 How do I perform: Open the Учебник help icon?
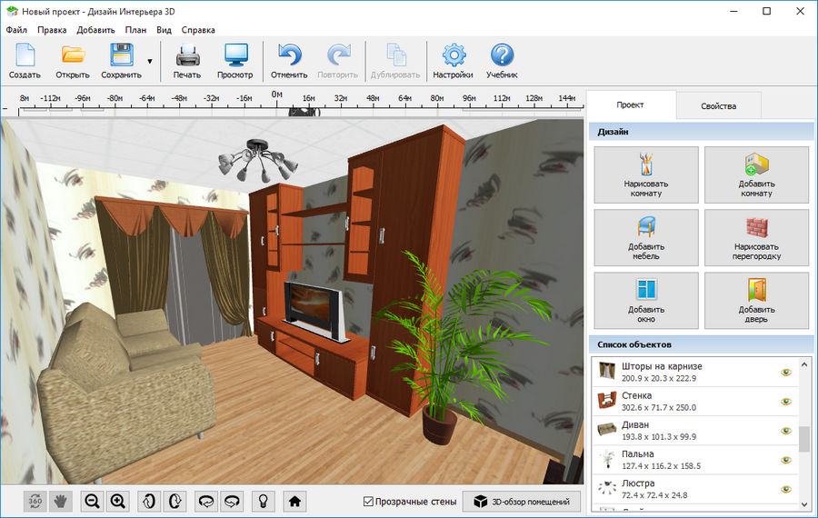click(x=502, y=55)
